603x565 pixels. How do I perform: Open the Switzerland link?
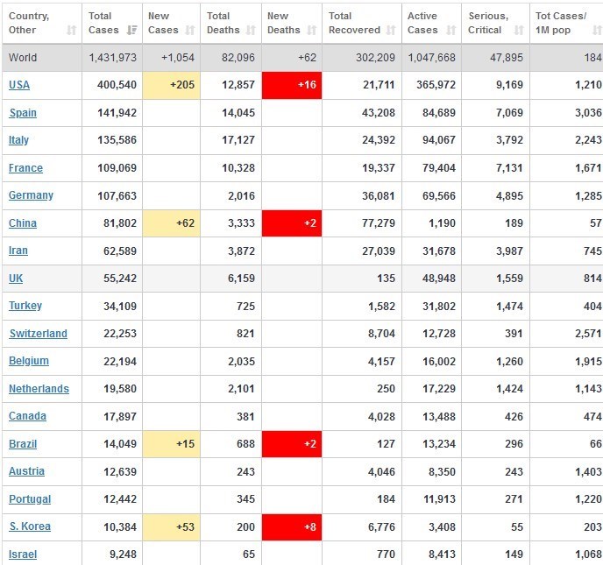[x=38, y=334]
